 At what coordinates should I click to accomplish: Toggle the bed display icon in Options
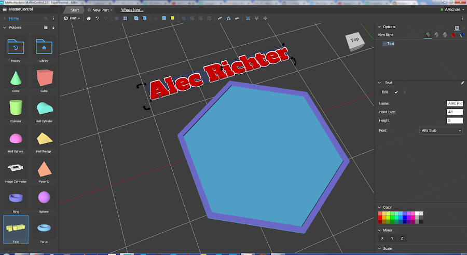coord(457,28)
